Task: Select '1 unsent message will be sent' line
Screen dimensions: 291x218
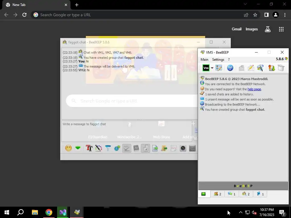Action: pos(239,99)
